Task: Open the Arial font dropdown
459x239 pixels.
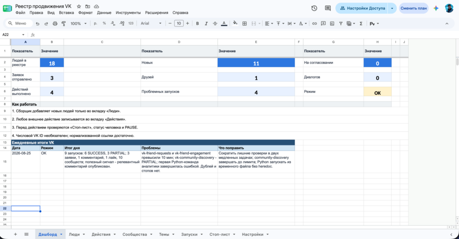Action: pyautogui.click(x=151, y=23)
